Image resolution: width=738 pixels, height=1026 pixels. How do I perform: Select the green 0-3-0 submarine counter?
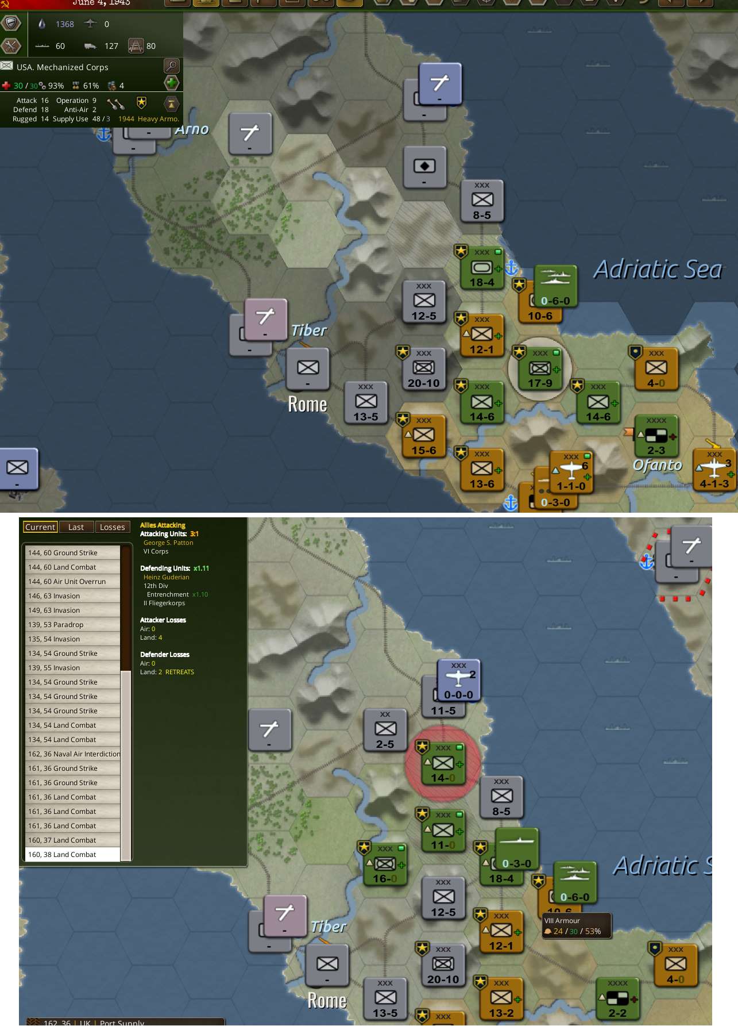coord(516,850)
